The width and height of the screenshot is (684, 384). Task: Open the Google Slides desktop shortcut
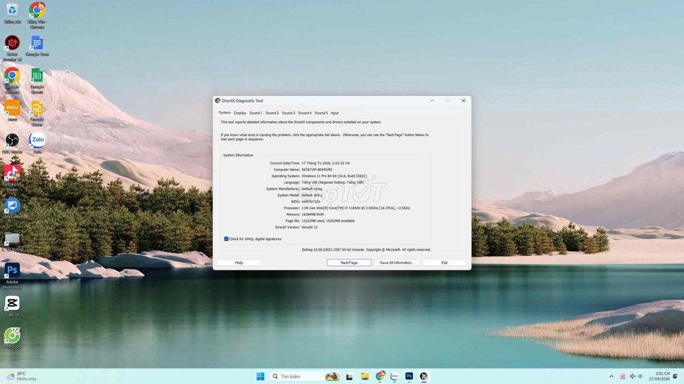tap(37, 113)
